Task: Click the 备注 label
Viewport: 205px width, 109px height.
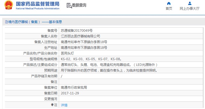Action: pos(54,82)
